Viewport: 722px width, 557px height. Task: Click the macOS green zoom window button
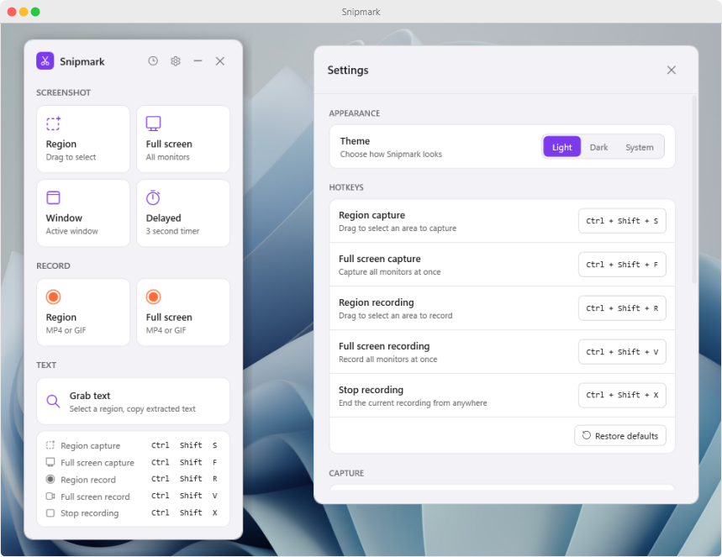pyautogui.click(x=35, y=12)
